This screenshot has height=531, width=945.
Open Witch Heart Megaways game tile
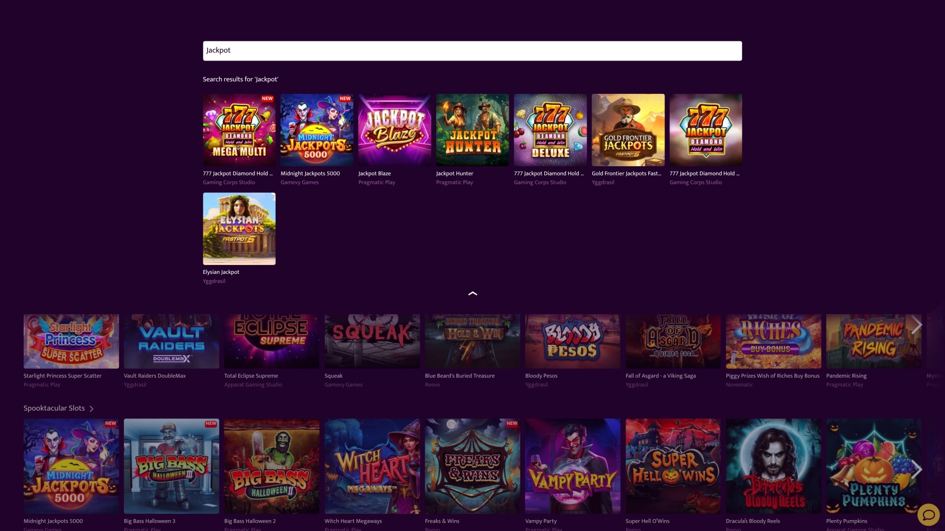pos(372,466)
